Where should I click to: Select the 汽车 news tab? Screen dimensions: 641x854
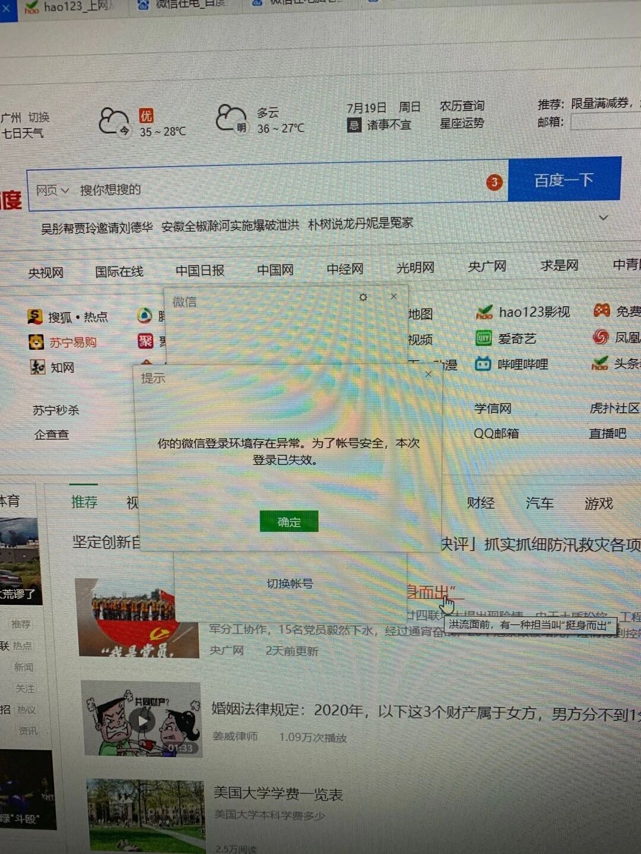[540, 504]
